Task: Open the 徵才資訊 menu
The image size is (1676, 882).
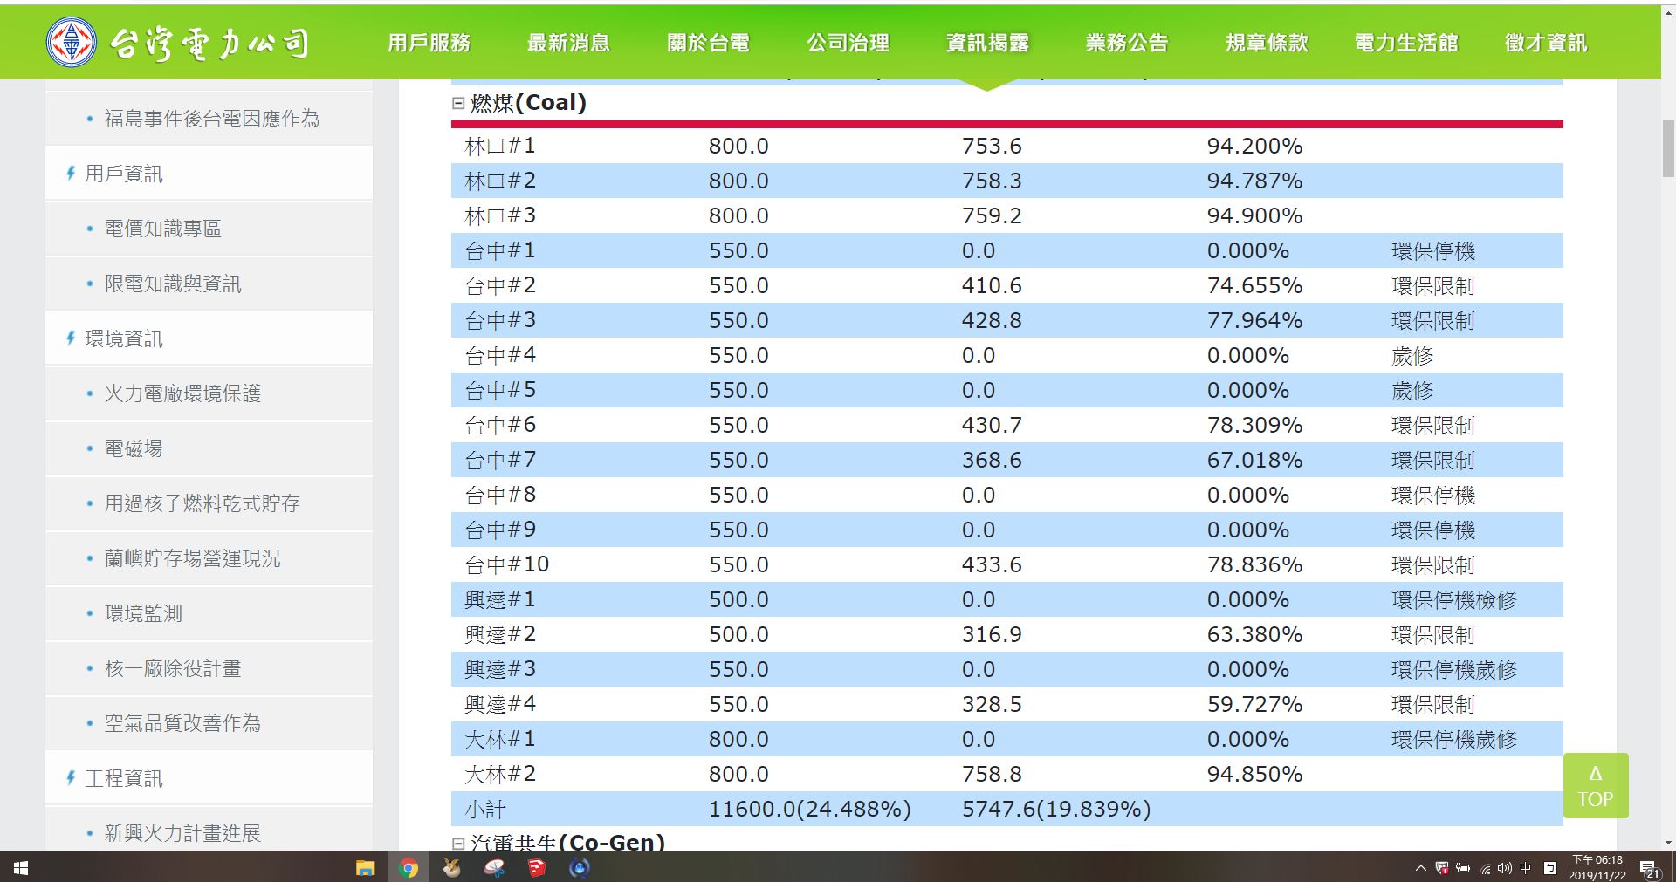Action: pos(1546,43)
